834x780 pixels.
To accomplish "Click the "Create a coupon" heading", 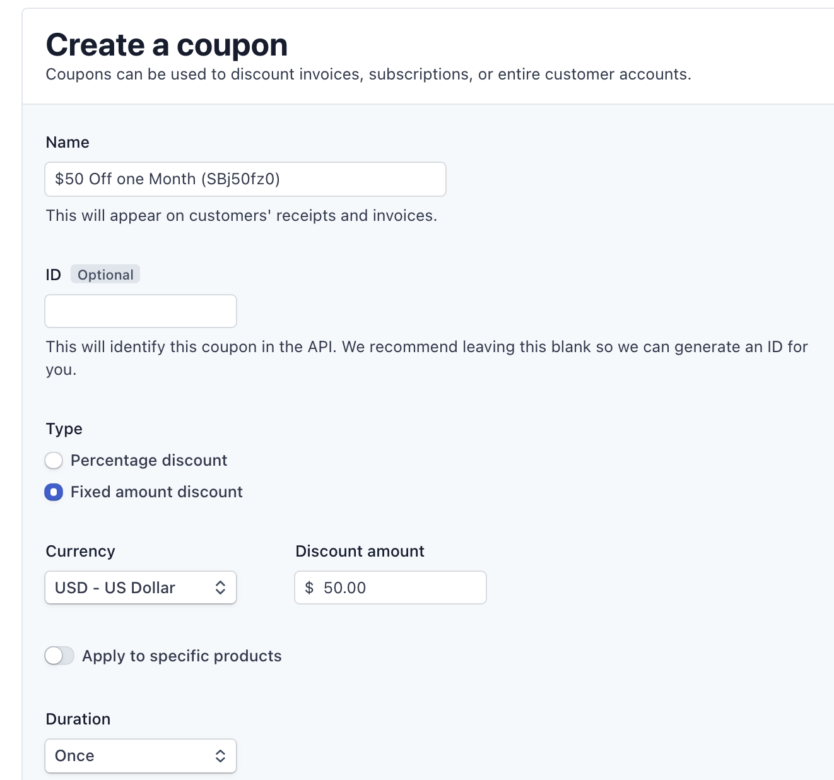I will [x=167, y=45].
